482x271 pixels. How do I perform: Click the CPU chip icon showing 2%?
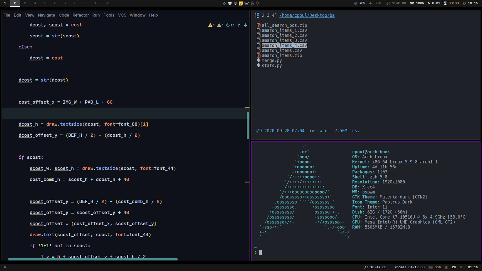click(446, 267)
